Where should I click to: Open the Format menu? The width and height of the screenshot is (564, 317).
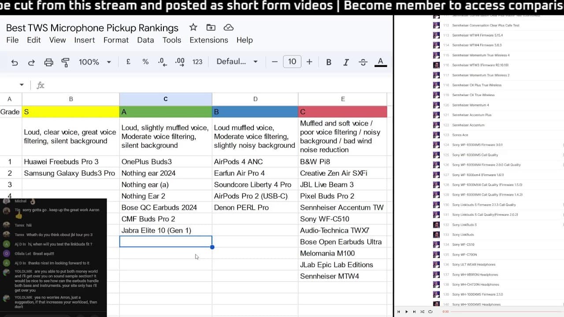coord(116,40)
